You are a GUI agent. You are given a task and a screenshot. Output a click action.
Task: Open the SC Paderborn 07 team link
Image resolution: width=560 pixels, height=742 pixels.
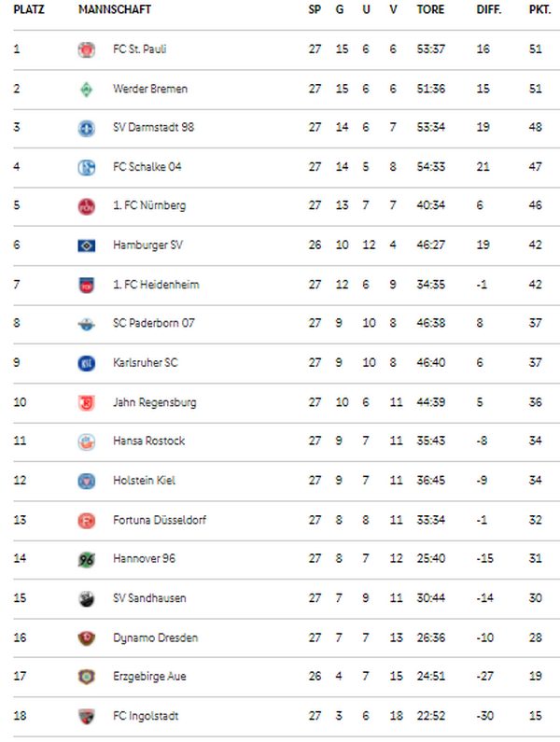click(x=153, y=323)
